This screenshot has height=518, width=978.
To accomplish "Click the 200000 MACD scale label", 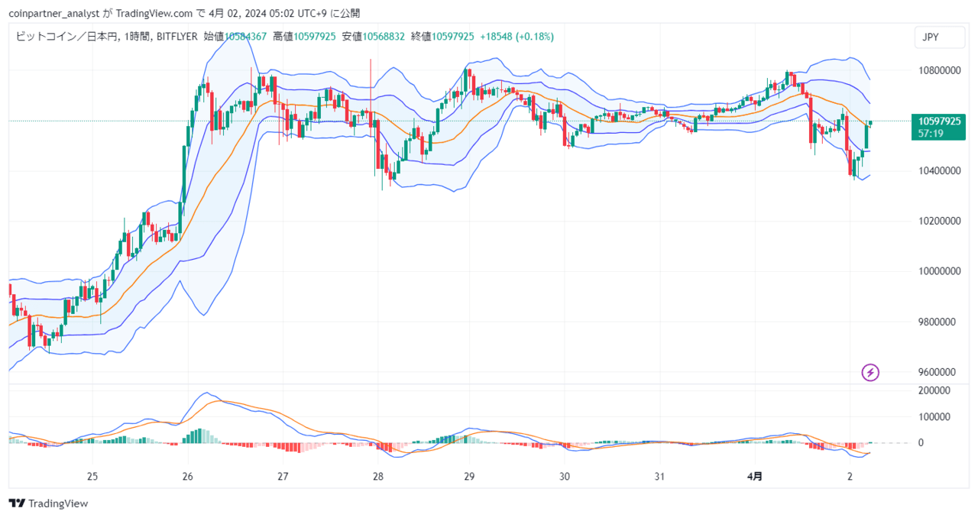I will 934,390.
